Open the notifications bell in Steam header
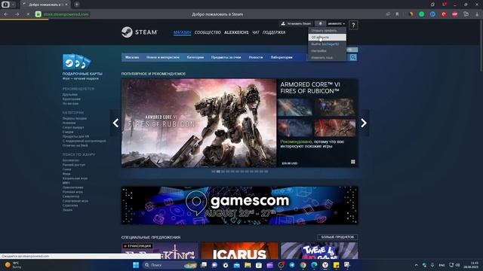Image resolution: width=483 pixels, height=271 pixels. pyautogui.click(x=320, y=23)
